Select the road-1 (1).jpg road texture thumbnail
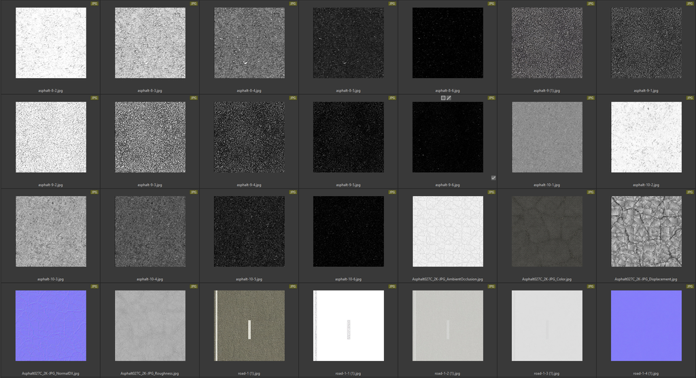Viewport: 696px width, 378px height. tap(249, 326)
